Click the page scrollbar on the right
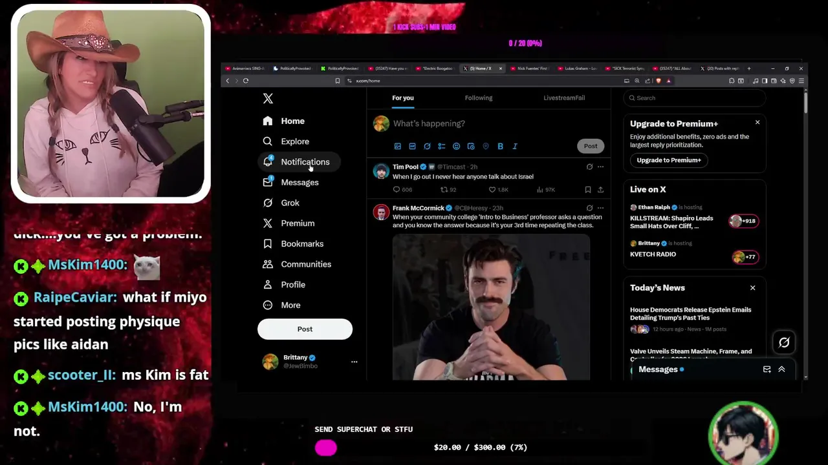828x465 pixels. 805,103
